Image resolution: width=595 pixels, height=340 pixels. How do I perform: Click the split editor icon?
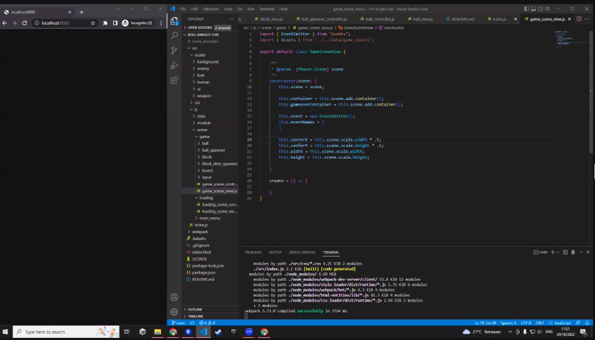coord(579,19)
